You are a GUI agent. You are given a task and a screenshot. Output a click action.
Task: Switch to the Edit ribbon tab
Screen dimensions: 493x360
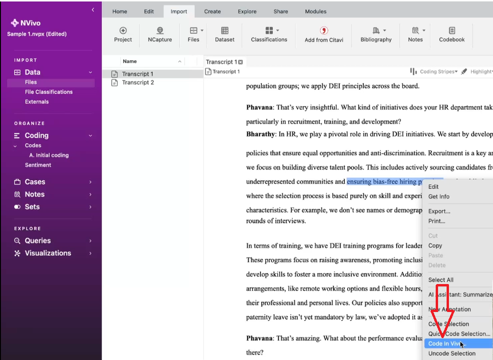pos(149,12)
